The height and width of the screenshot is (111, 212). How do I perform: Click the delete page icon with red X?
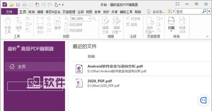coord(159,24)
